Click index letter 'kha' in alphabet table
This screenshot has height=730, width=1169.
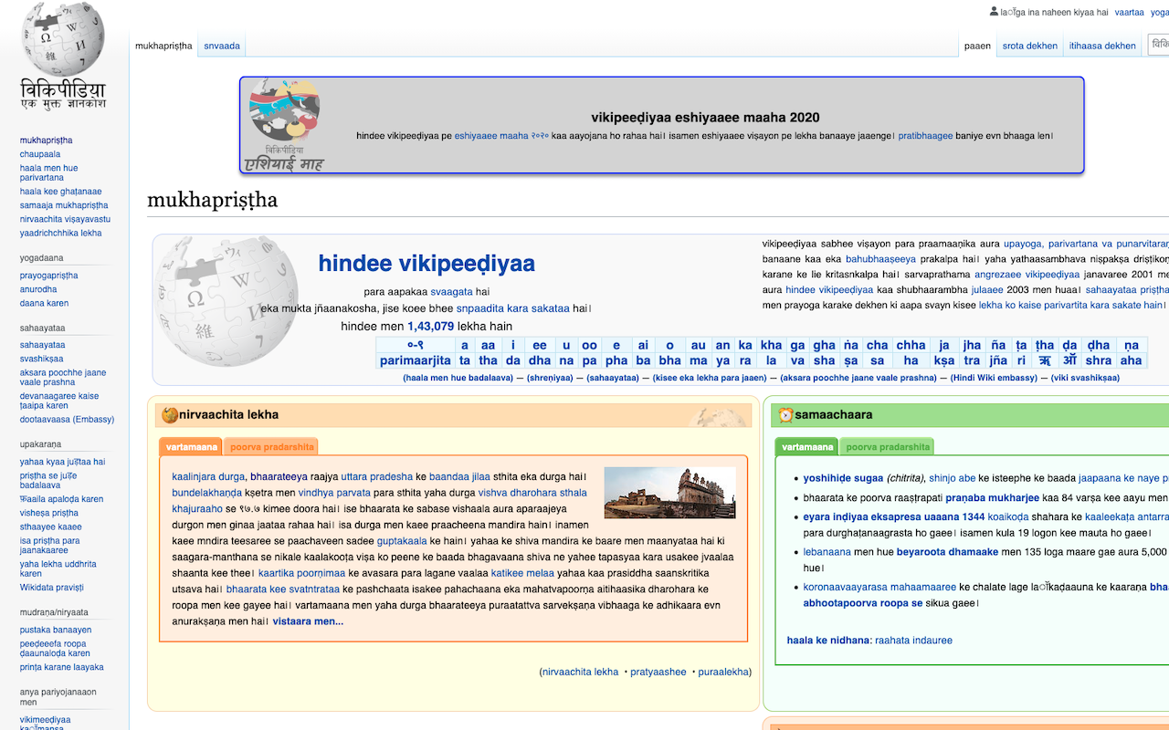pos(772,345)
